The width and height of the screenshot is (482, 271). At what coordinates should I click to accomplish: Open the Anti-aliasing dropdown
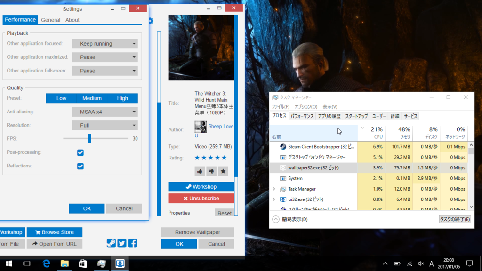[x=105, y=112]
